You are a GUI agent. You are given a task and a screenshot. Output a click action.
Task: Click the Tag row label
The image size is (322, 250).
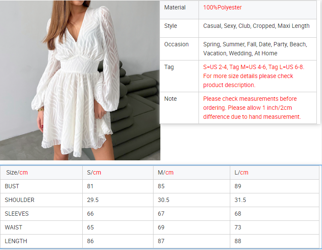[x=169, y=67]
